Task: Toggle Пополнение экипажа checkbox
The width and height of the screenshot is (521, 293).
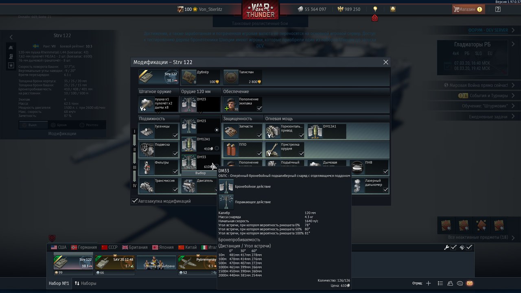Action: tap(259, 109)
